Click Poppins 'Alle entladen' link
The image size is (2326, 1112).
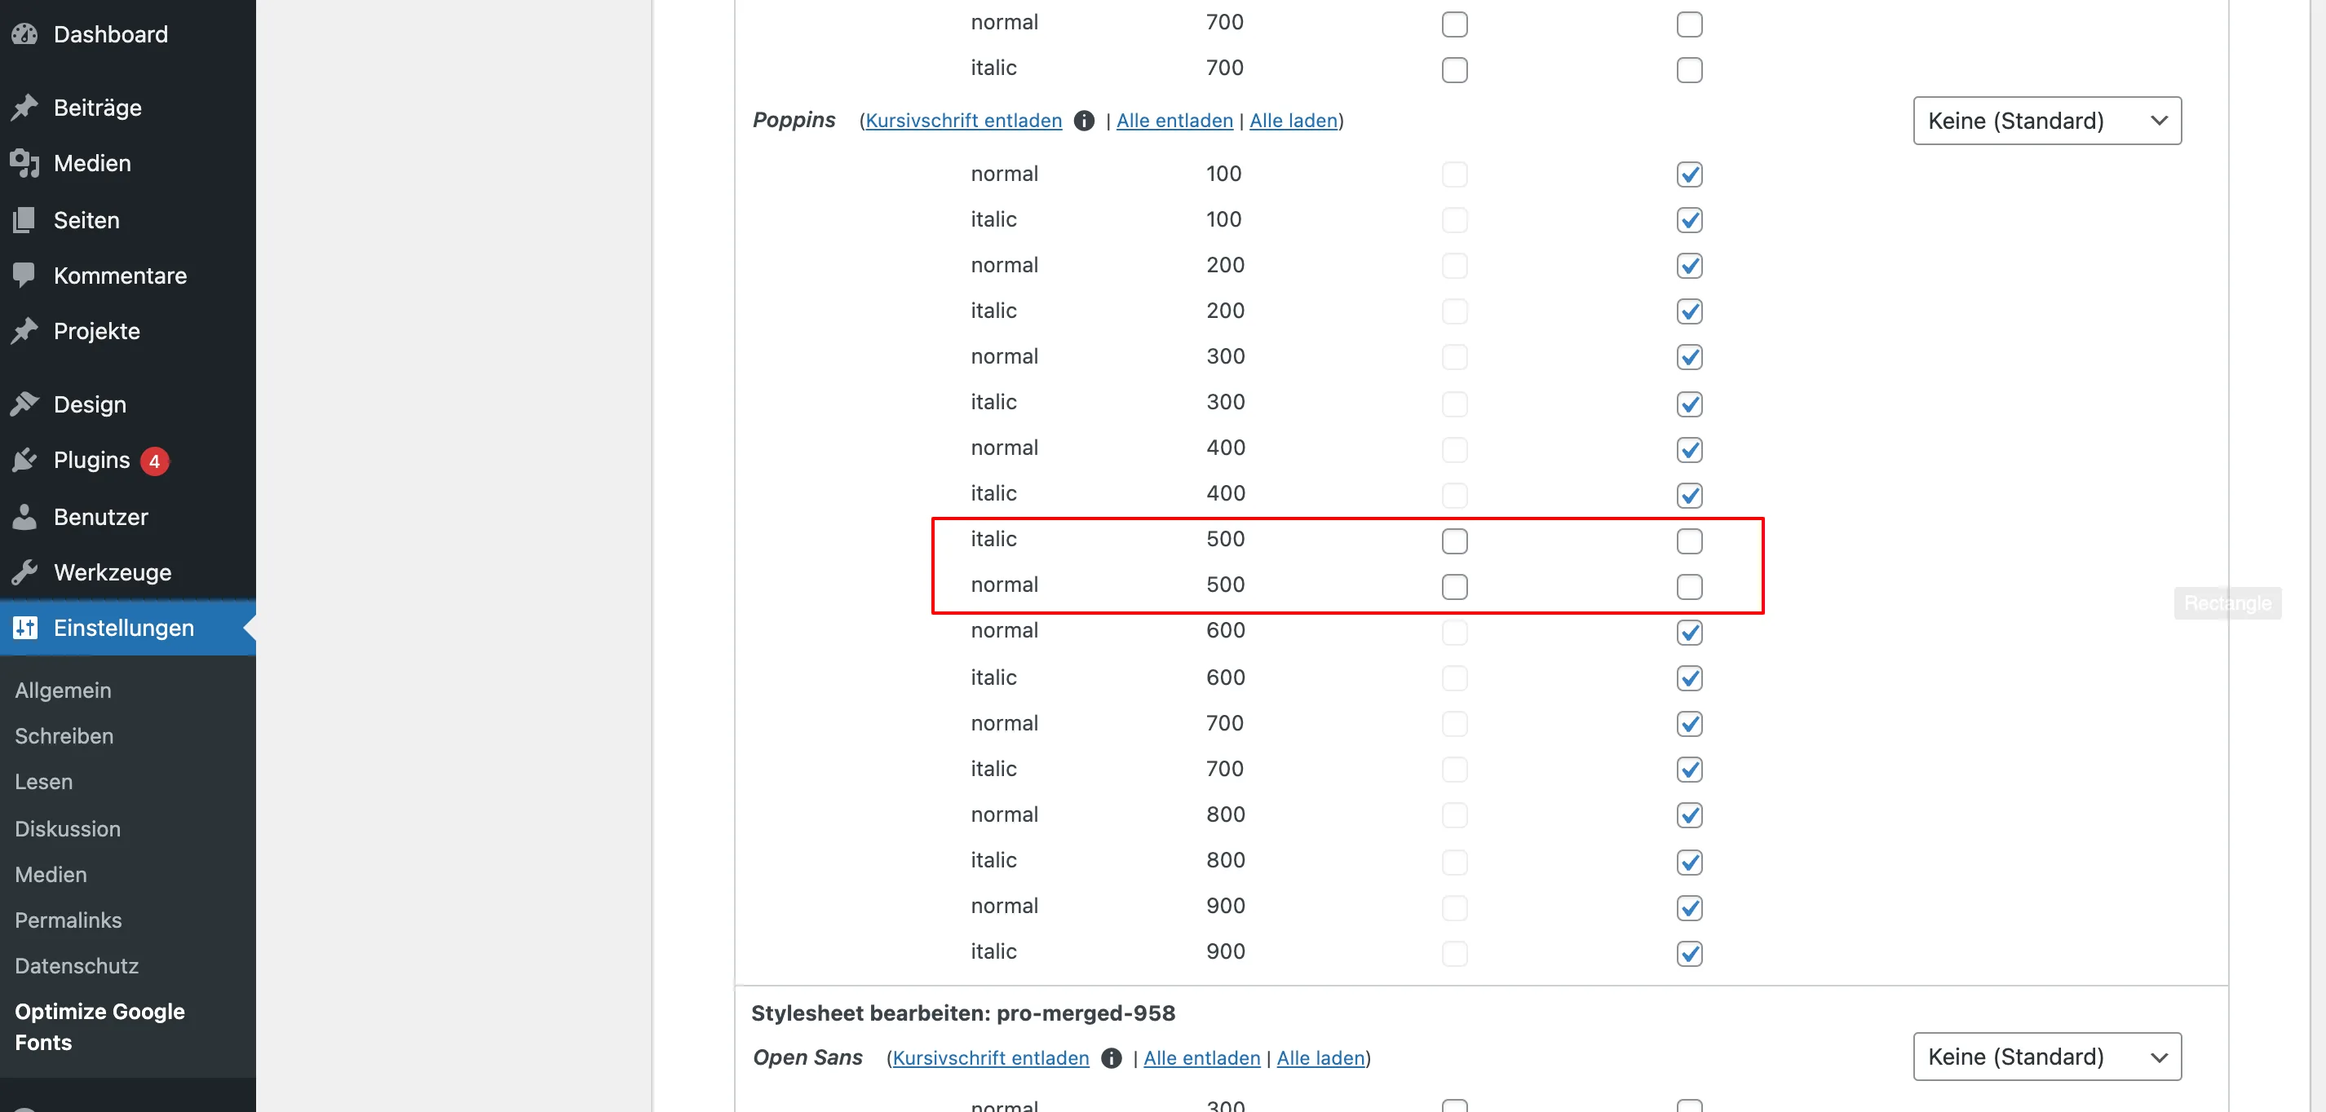1174,121
